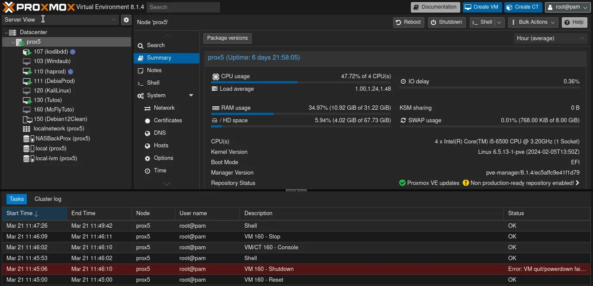Open the root@pam user menu
593x286 pixels.
pyautogui.click(x=567, y=7)
